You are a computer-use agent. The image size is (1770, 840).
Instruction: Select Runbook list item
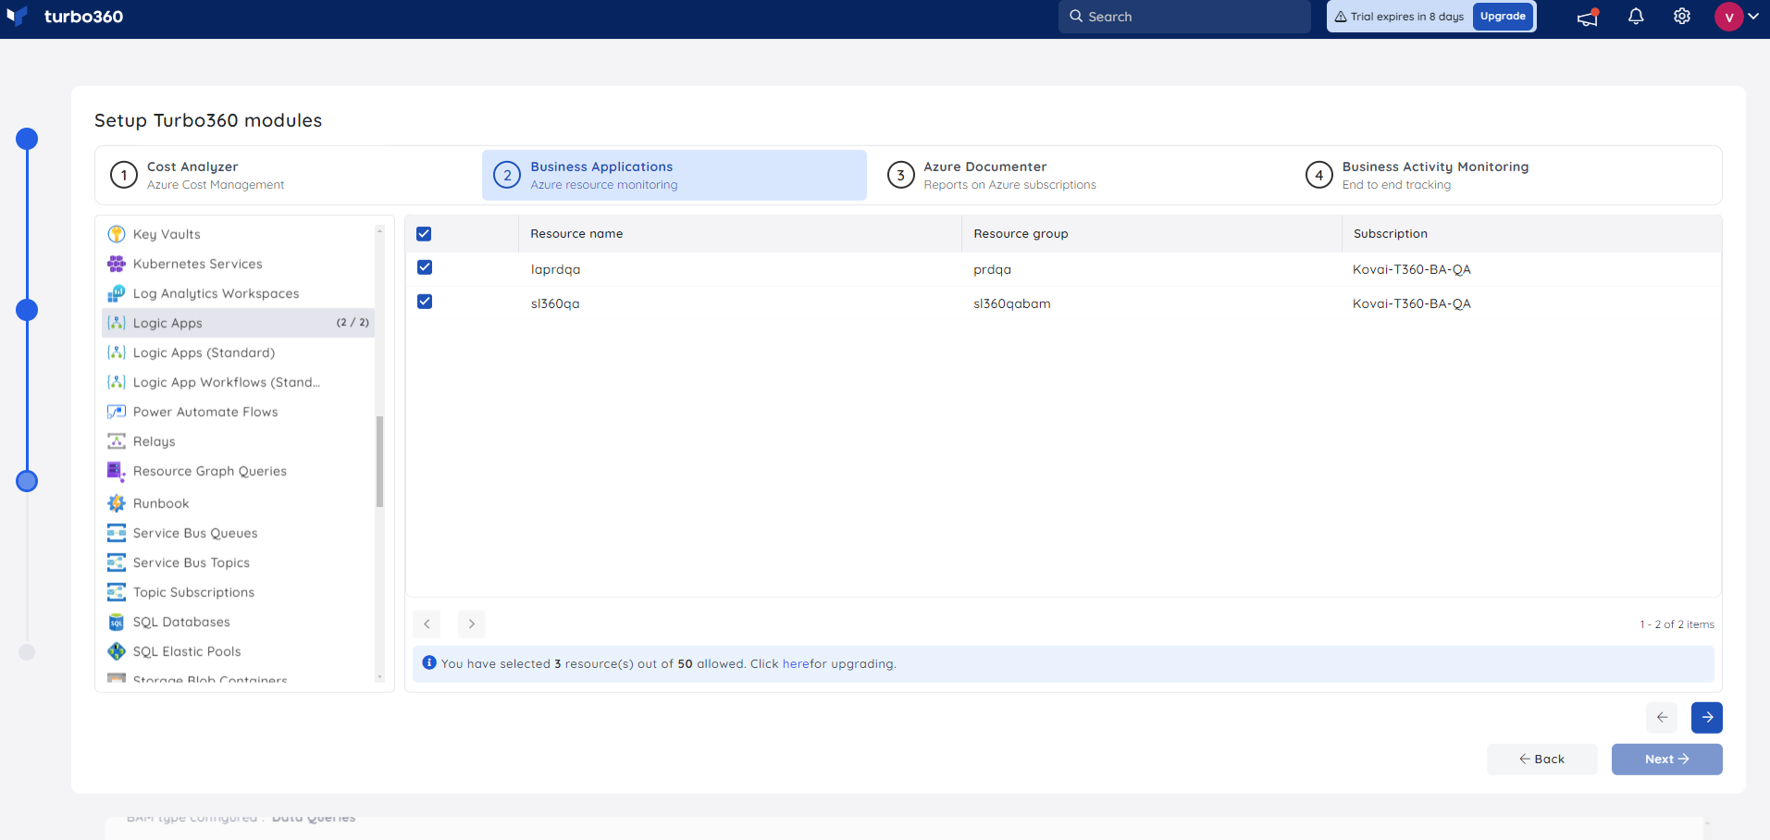pyautogui.click(x=238, y=503)
